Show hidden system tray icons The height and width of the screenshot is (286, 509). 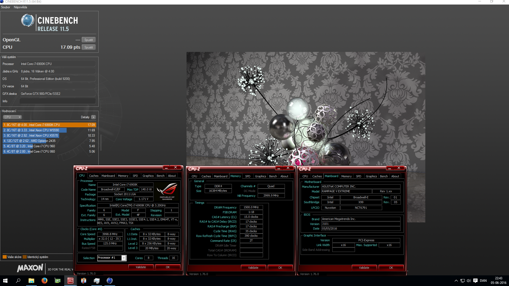(456, 281)
